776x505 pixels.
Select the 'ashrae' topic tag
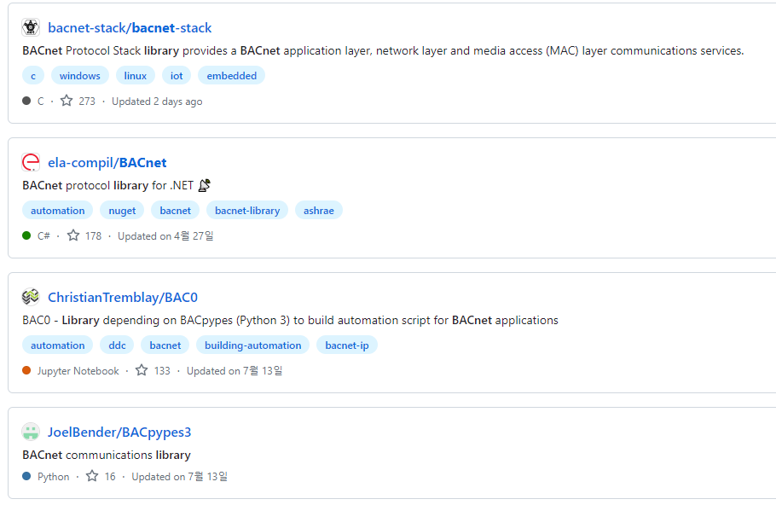click(x=319, y=211)
